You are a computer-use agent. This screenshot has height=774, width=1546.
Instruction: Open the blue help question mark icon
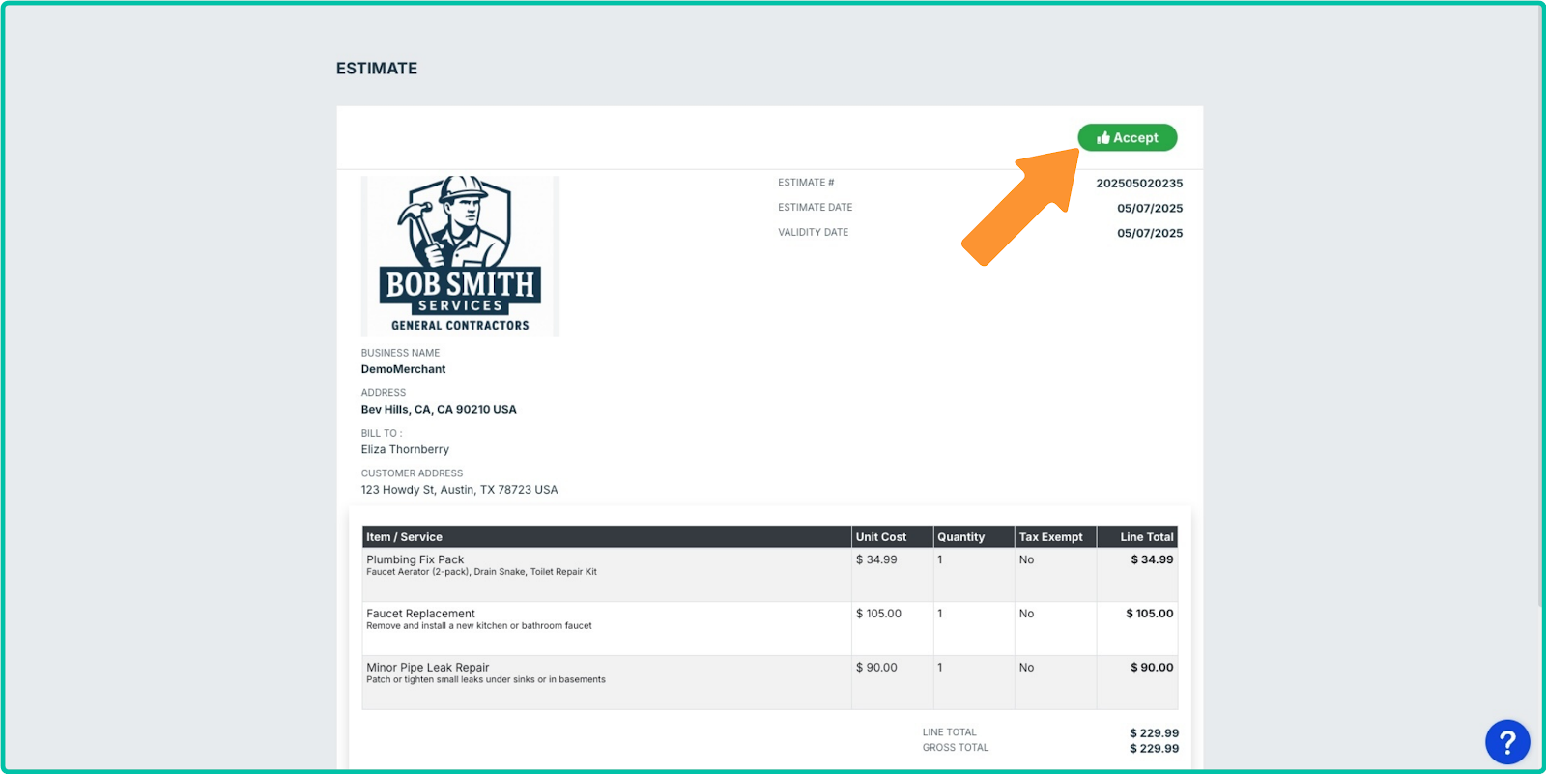point(1506,742)
